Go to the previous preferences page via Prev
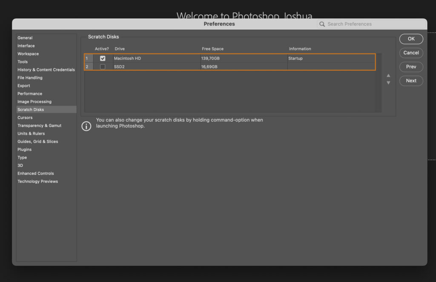The image size is (436, 282). pyautogui.click(x=411, y=66)
